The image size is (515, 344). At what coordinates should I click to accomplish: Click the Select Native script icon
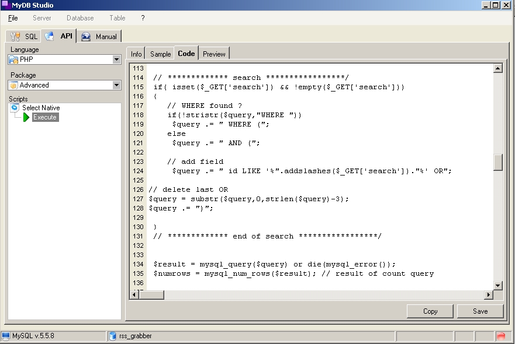[x=15, y=108]
